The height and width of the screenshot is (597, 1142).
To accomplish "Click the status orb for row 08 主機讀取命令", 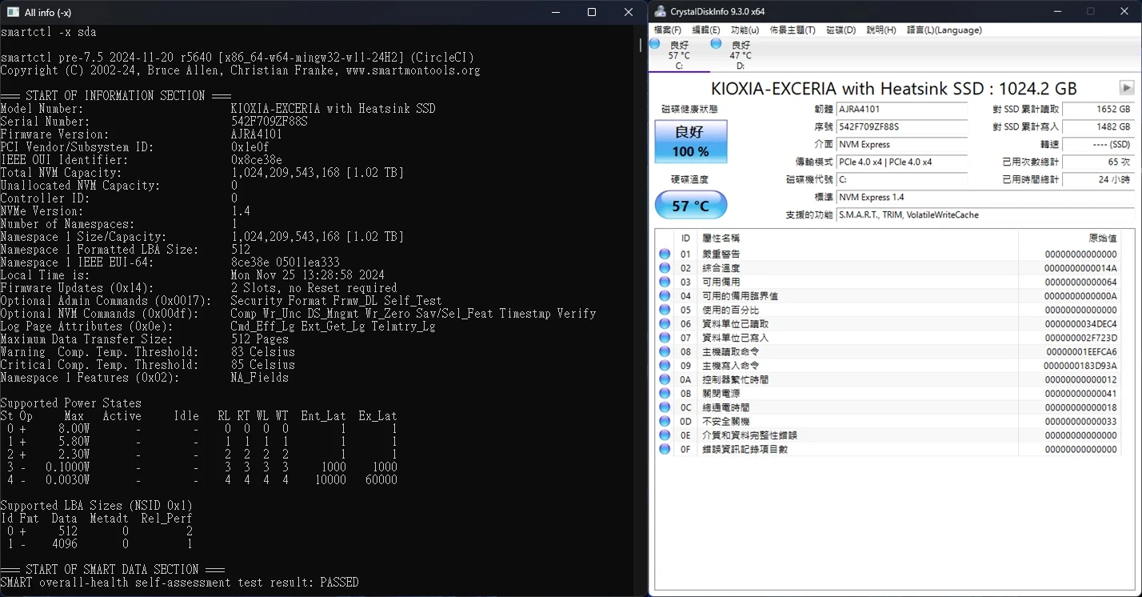I will click(665, 352).
